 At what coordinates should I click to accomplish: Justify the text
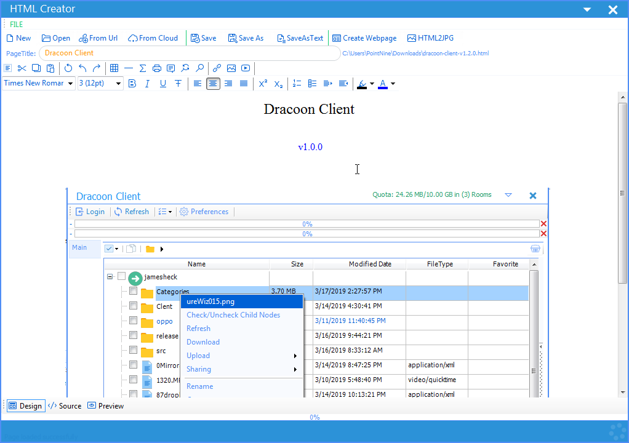(244, 84)
